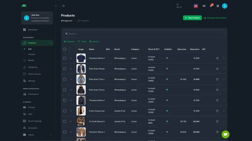252x141 pixels.
Task: Toggle the eye preview icon in top bar
Action: (x=204, y=6)
